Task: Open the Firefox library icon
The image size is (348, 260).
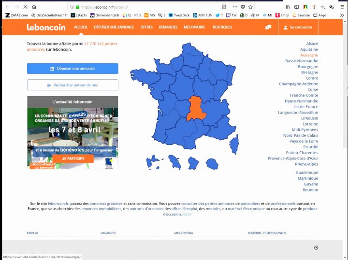Action: pyautogui.click(x=288, y=7)
